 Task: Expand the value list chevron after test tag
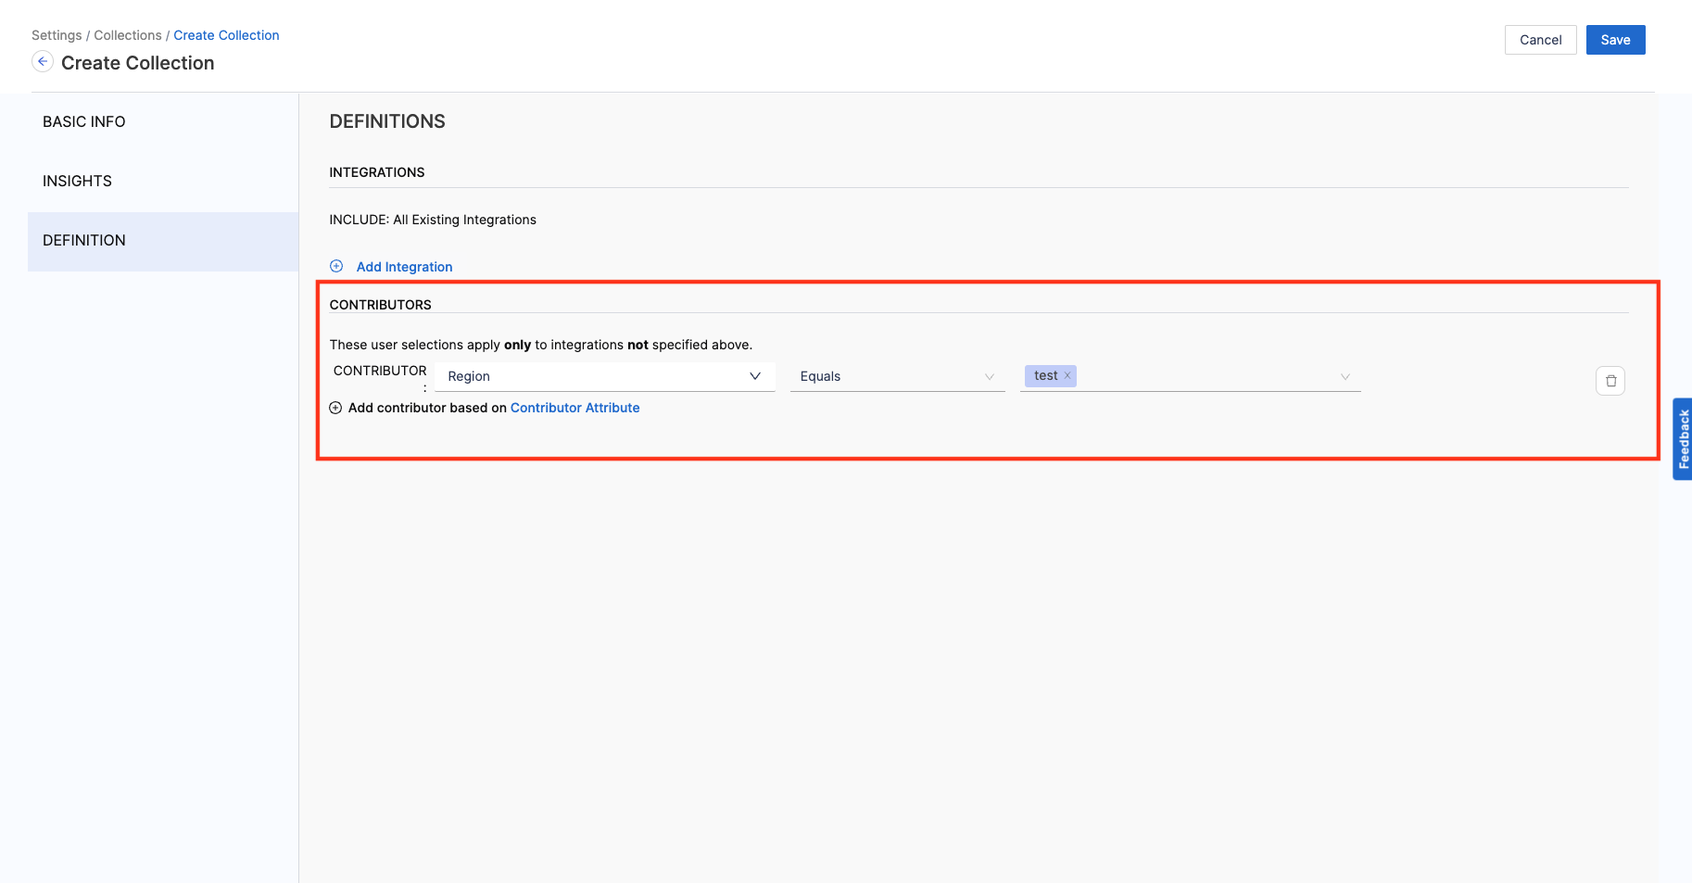(x=1345, y=376)
